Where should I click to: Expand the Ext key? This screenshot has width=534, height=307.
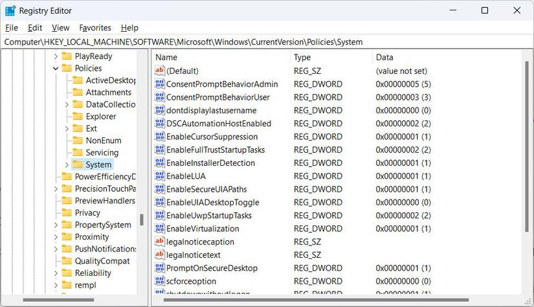point(67,128)
